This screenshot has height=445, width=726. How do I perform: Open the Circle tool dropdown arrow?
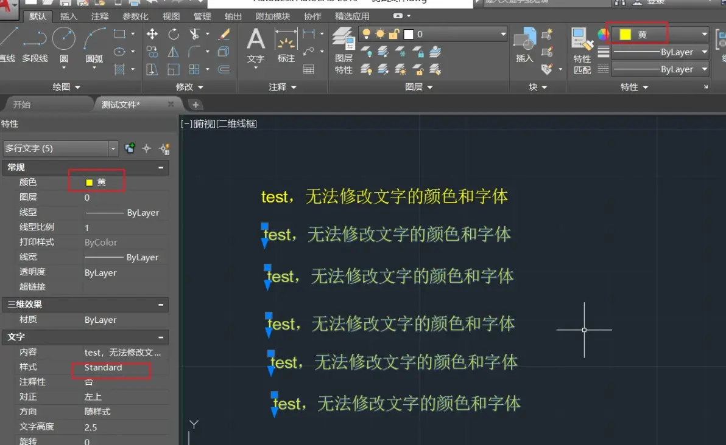click(x=64, y=68)
